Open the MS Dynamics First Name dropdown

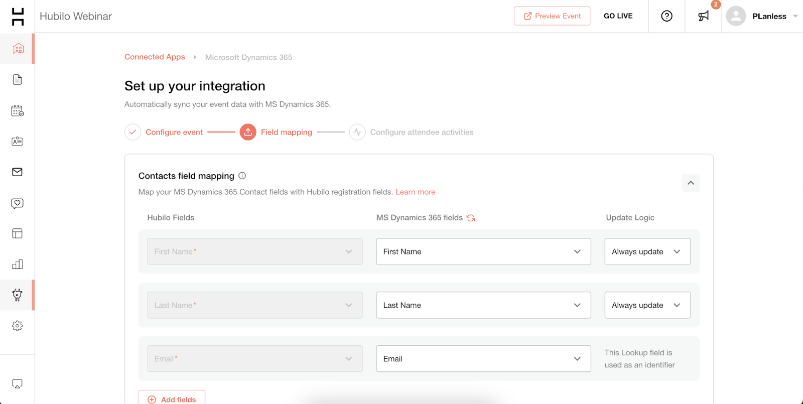pyautogui.click(x=483, y=251)
